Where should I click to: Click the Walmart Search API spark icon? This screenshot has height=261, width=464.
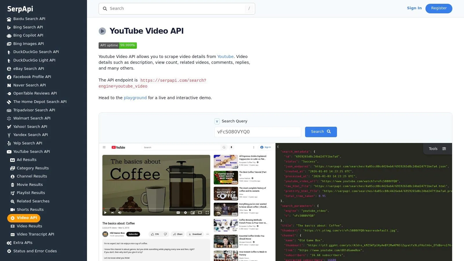9,119
